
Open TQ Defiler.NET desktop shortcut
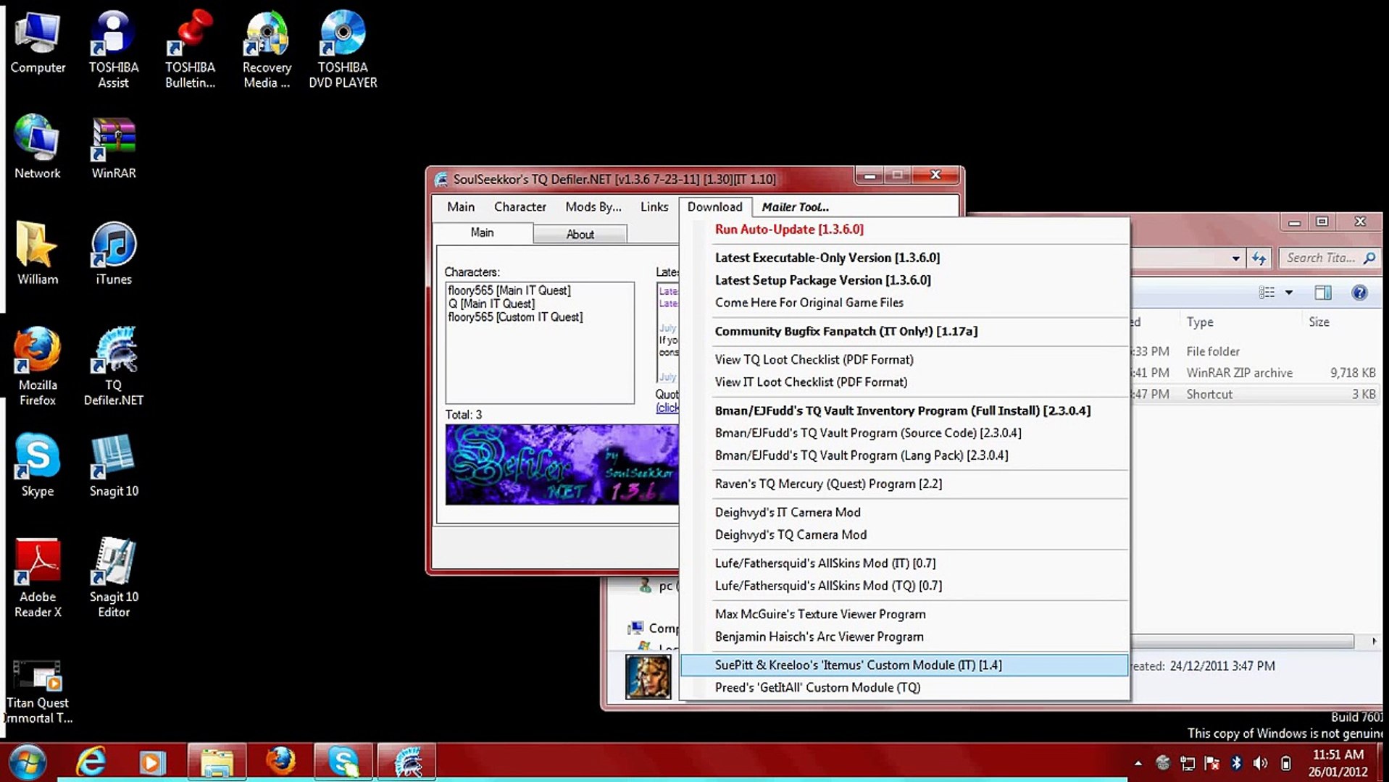(x=114, y=366)
